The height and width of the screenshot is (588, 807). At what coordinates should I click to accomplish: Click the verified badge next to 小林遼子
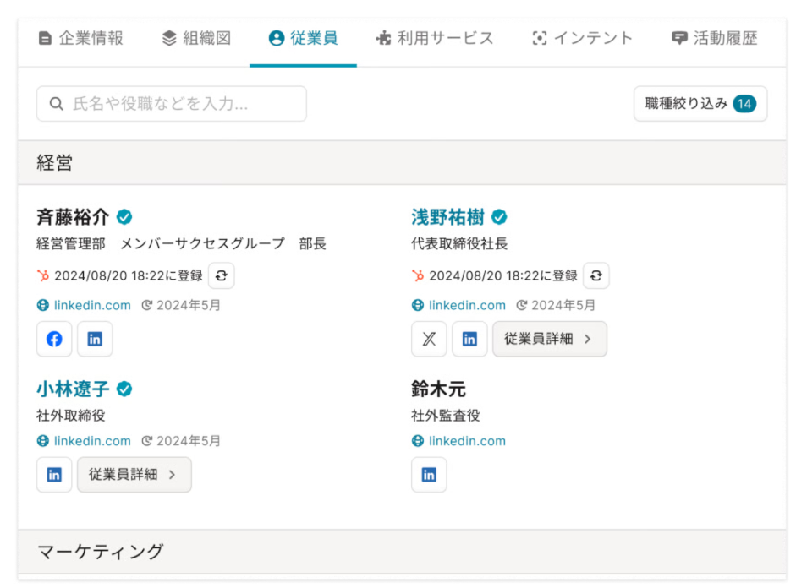(x=124, y=389)
